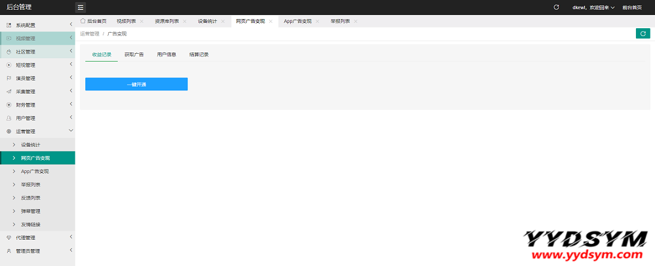The height and width of the screenshot is (266, 655).
Task: Click the 代理管理 diamond icon in sidebar
Action: point(9,238)
